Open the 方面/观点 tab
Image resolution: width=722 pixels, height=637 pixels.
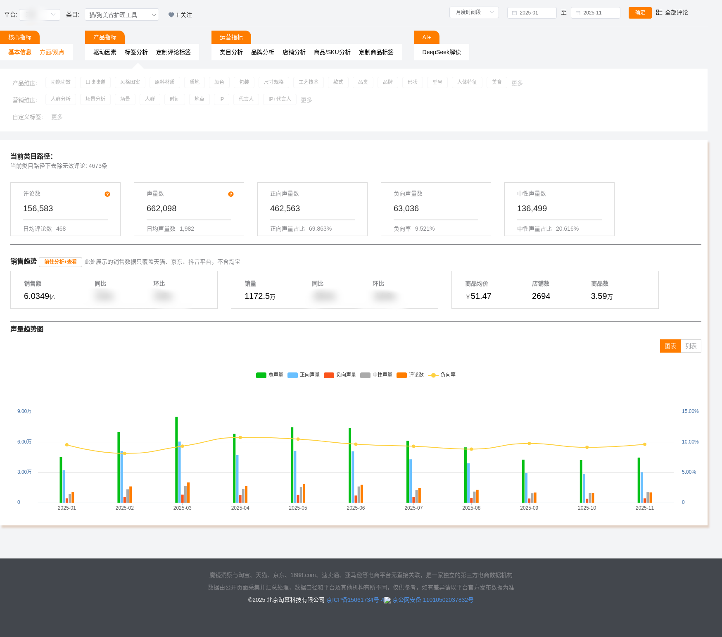[x=52, y=52]
